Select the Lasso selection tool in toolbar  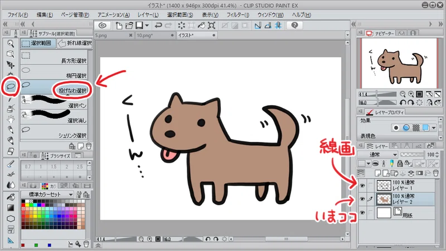click(x=11, y=86)
